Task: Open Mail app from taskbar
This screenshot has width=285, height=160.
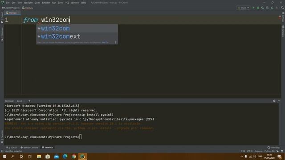Action: click(57, 156)
